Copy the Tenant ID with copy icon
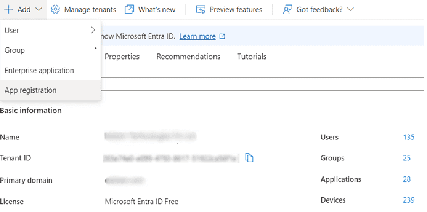 coord(249,158)
